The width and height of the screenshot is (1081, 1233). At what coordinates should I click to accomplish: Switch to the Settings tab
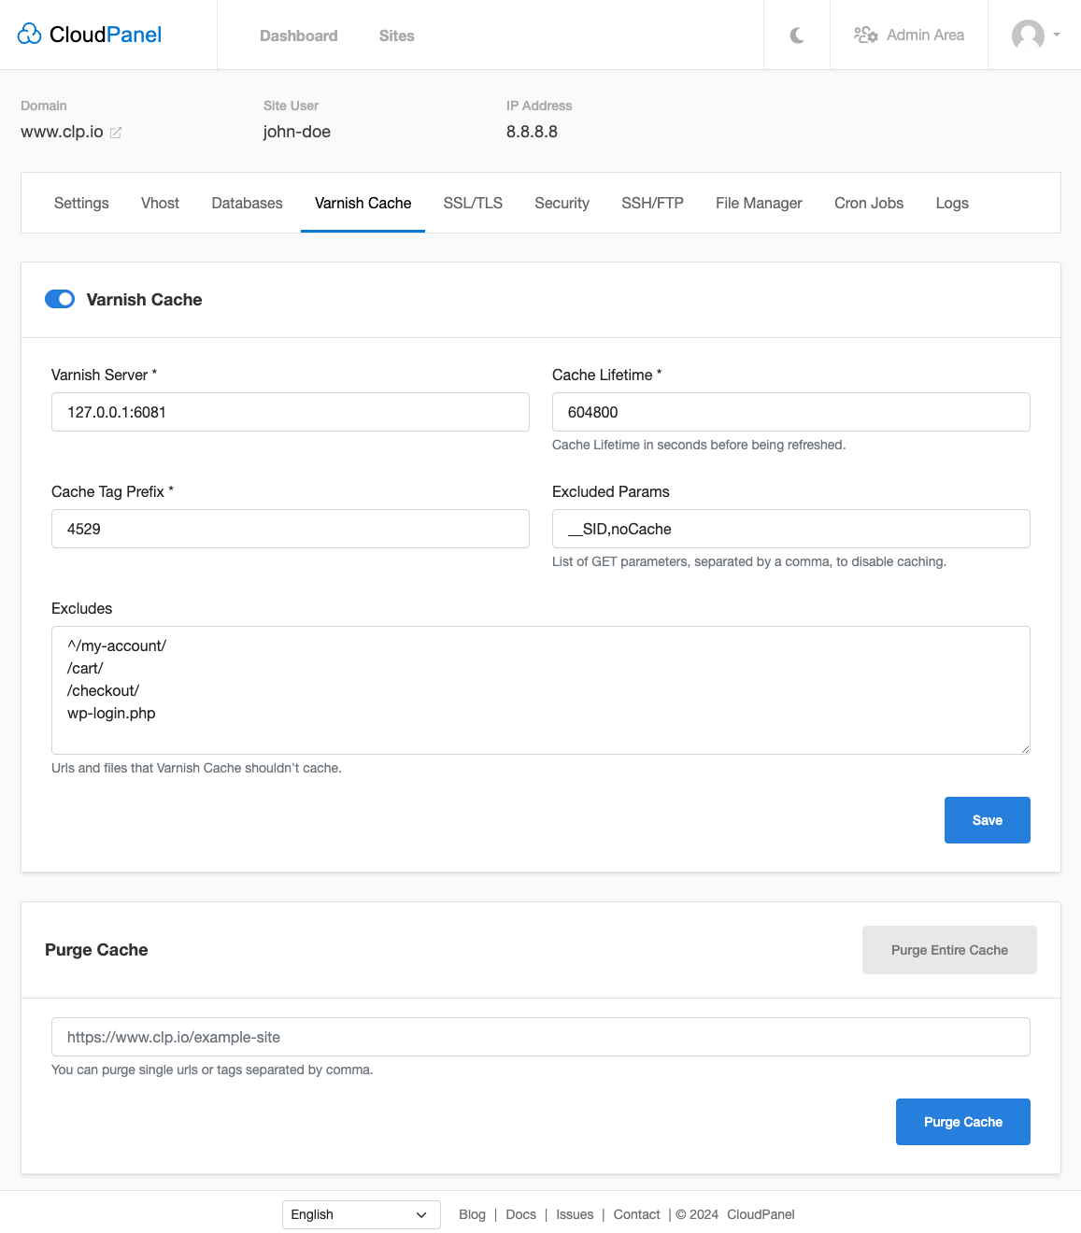coord(81,203)
